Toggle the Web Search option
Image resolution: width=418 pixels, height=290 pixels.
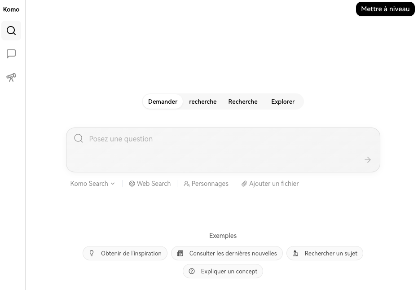[150, 184]
